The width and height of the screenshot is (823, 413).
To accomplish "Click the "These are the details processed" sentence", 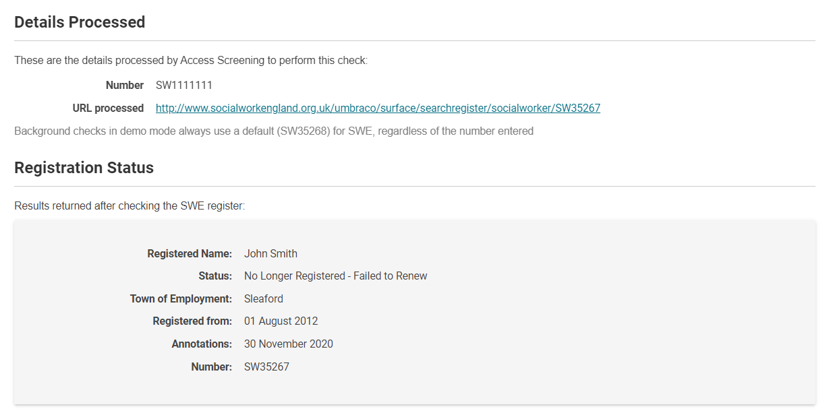I will tap(191, 61).
